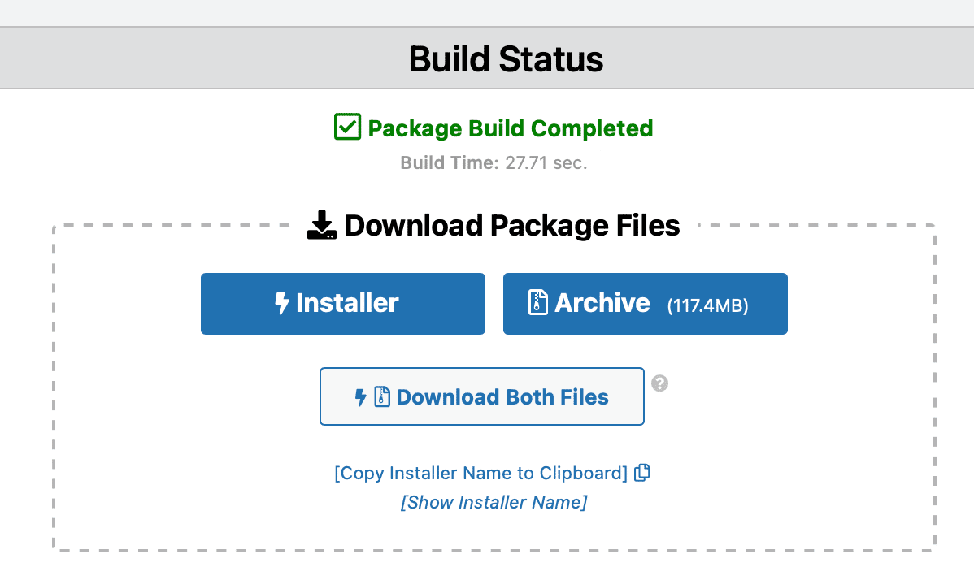Click the zip icon in Download Both Files
This screenshot has width=974, height=580.
coord(382,397)
